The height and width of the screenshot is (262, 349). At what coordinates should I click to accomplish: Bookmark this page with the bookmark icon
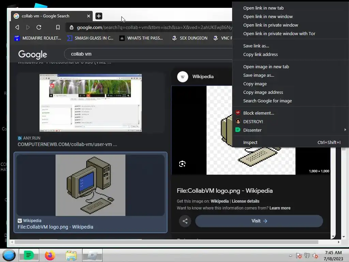tap(58, 27)
